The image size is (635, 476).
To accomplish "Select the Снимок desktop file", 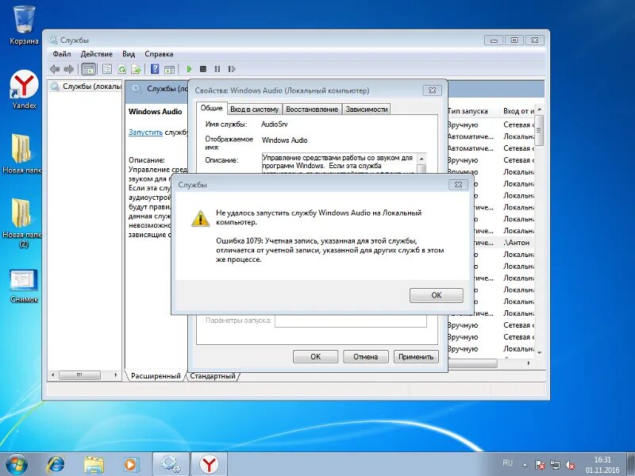I will click(24, 286).
